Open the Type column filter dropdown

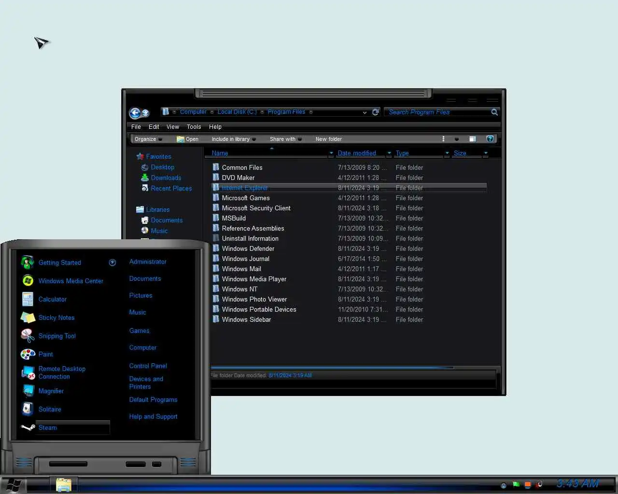coord(447,153)
